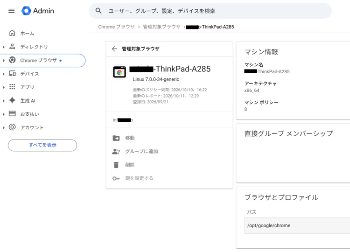Open ホーム in the sidebar
This screenshot has height=252, width=350.
[27, 34]
